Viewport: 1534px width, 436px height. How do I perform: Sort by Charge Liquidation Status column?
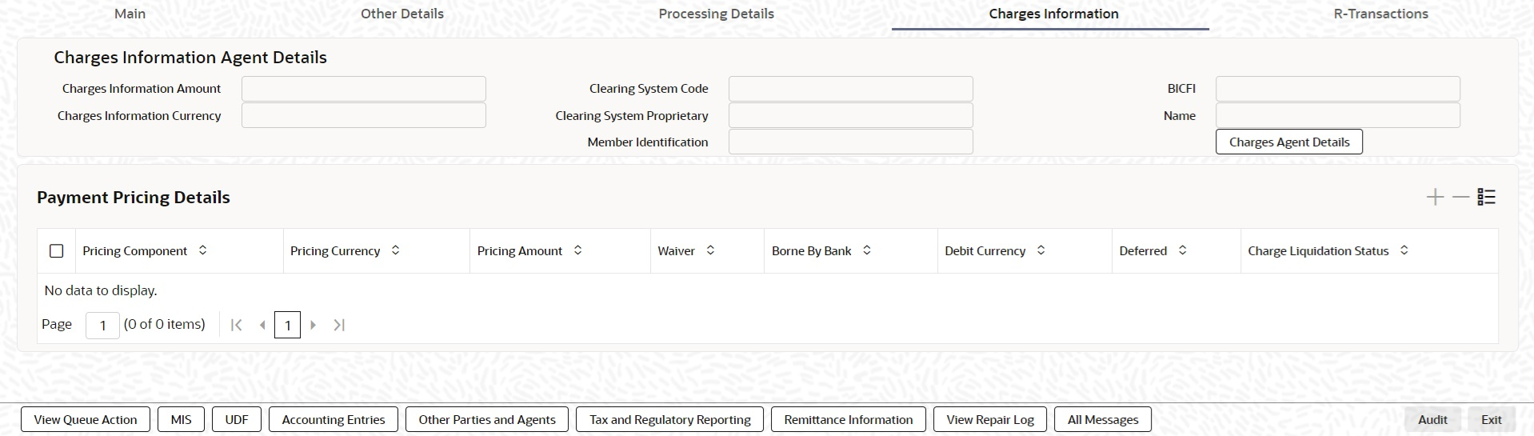(1404, 250)
